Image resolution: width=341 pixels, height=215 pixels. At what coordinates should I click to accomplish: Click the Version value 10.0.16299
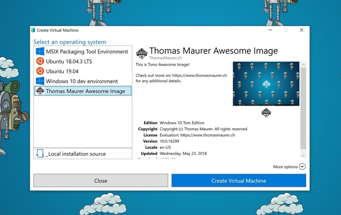click(169, 141)
